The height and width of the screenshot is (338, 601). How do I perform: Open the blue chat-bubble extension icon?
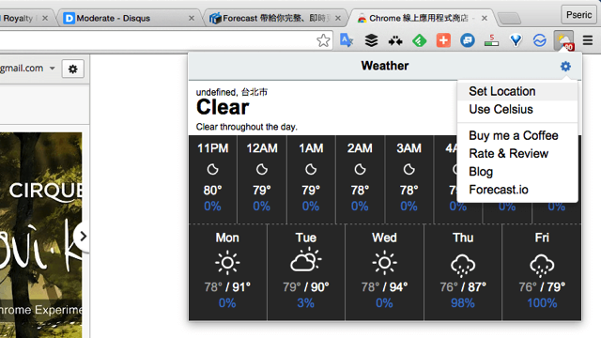(x=468, y=40)
